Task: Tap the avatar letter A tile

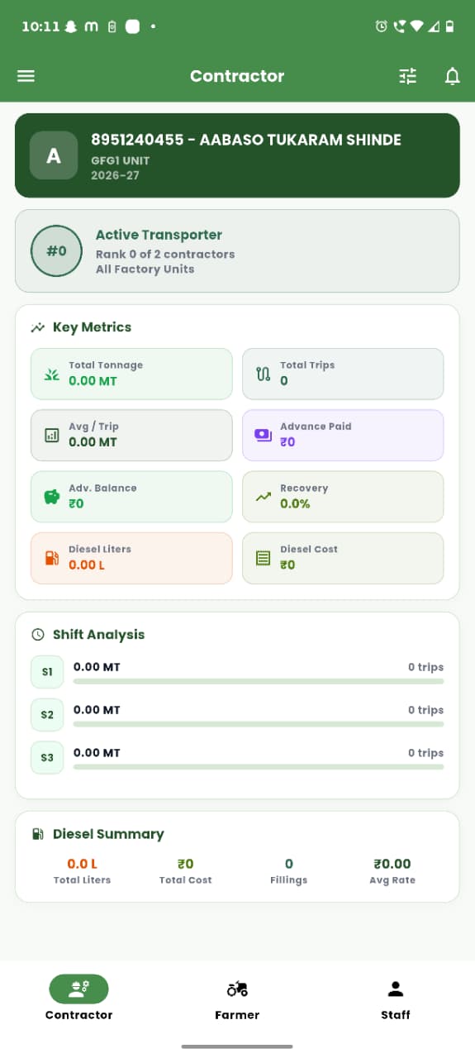Action: 54,155
